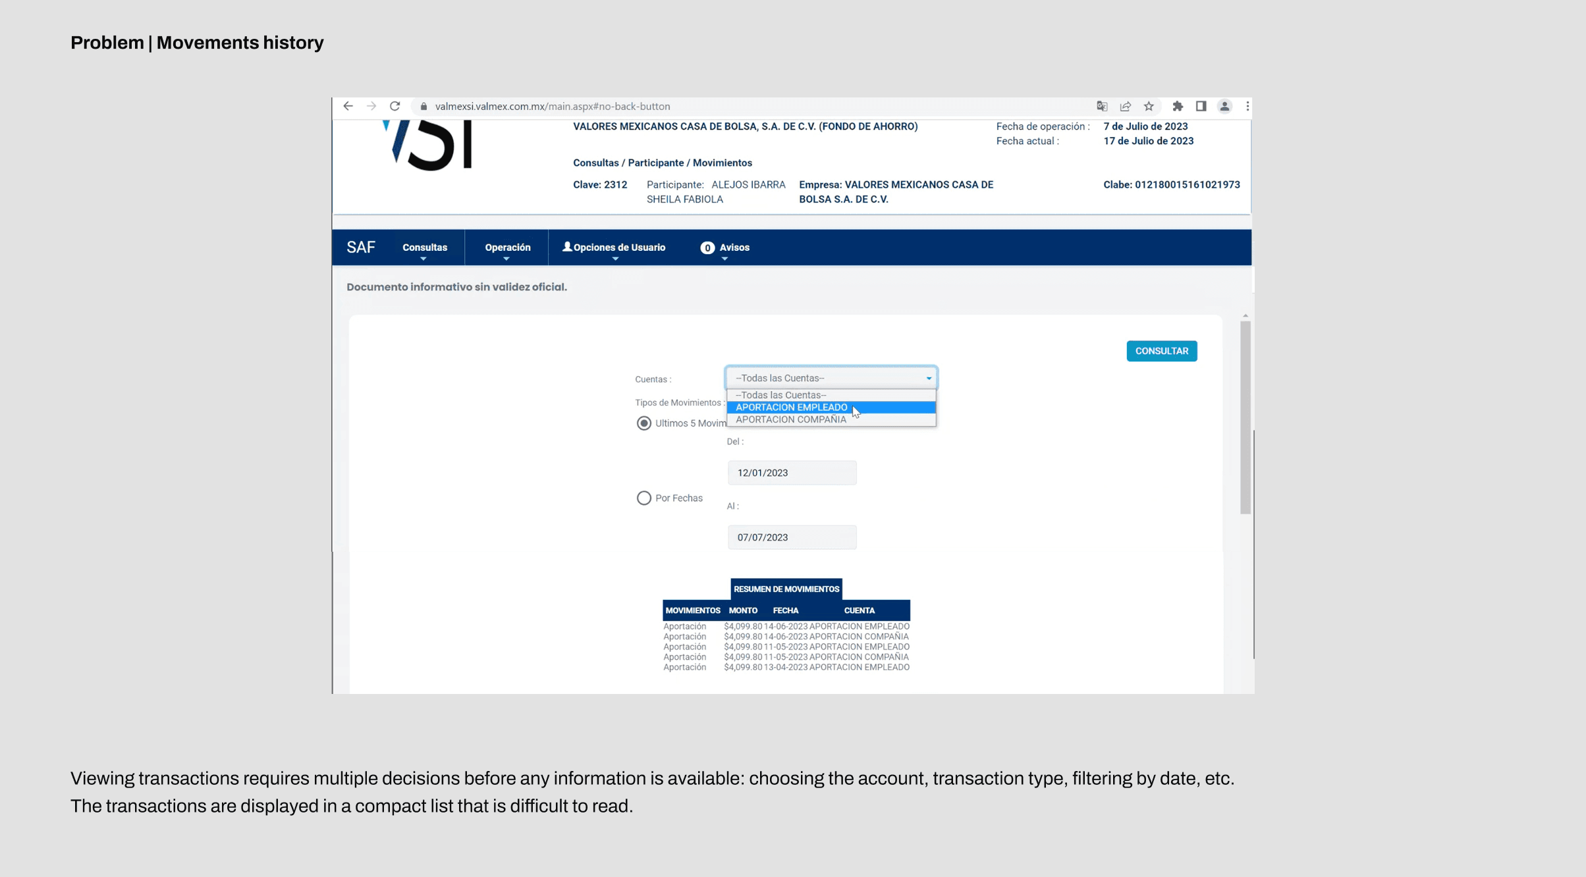Open the Operación menu
The image size is (1586, 877).
507,248
